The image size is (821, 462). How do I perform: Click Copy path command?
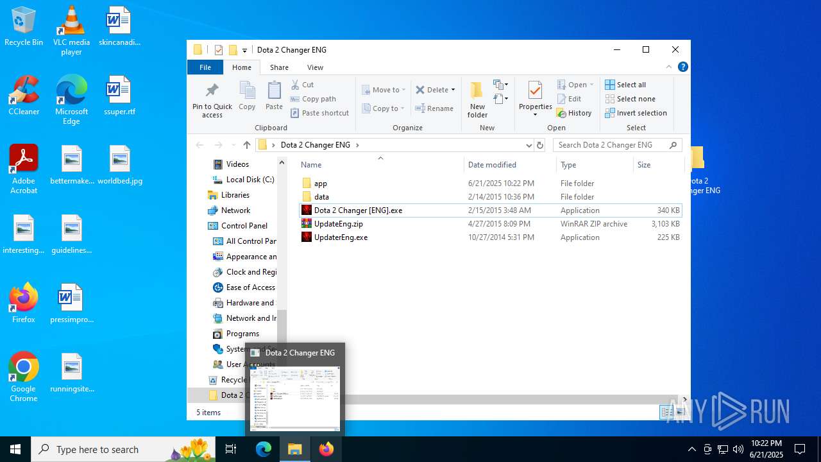313,99
